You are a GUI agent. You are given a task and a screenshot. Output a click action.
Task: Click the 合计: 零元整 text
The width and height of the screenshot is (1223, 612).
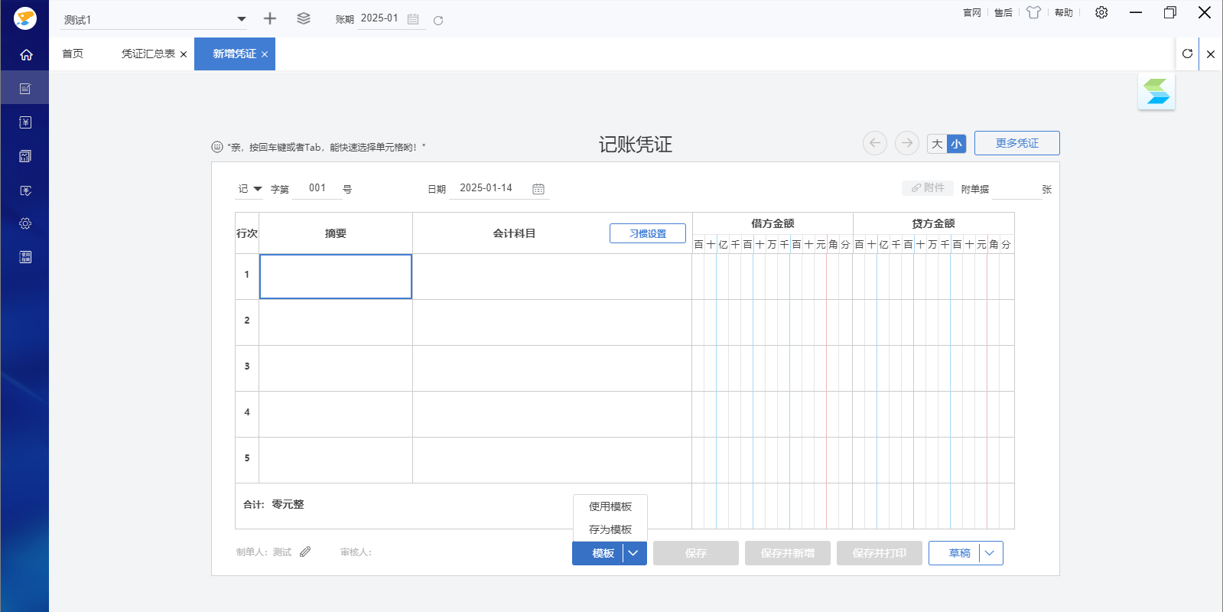[x=274, y=504]
